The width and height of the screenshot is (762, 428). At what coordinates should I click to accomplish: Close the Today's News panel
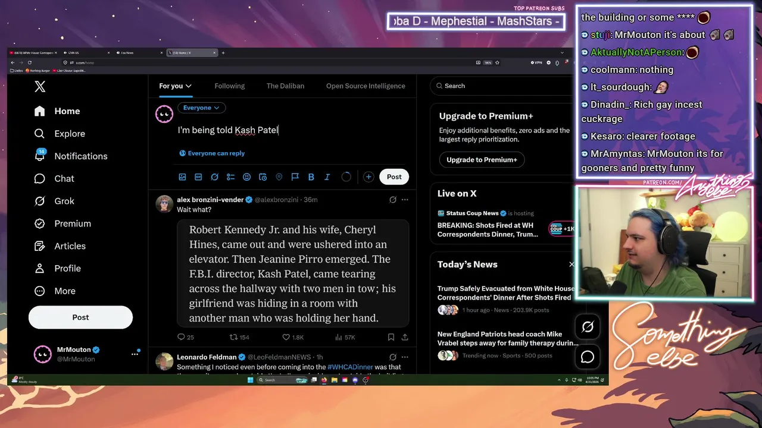pyautogui.click(x=571, y=265)
